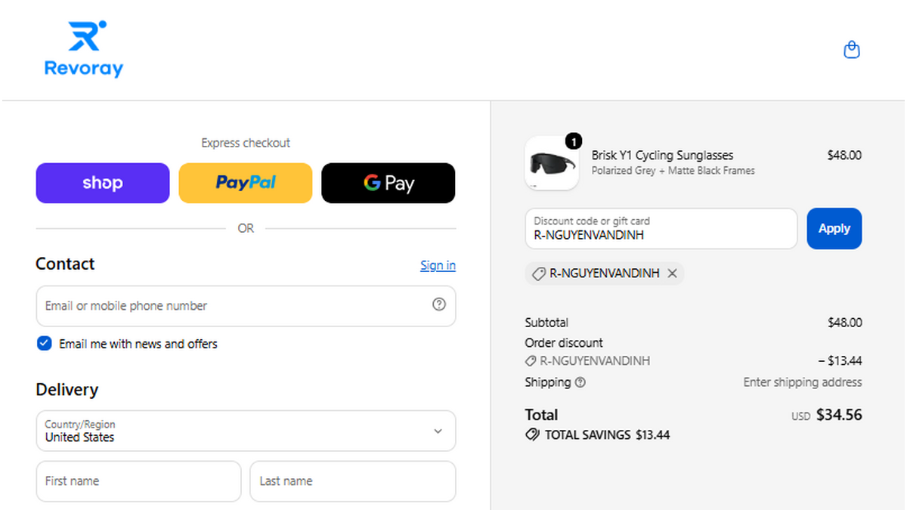Viewport: 907px width, 510px height.
Task: Click the Revoray logo
Action: coord(84,49)
